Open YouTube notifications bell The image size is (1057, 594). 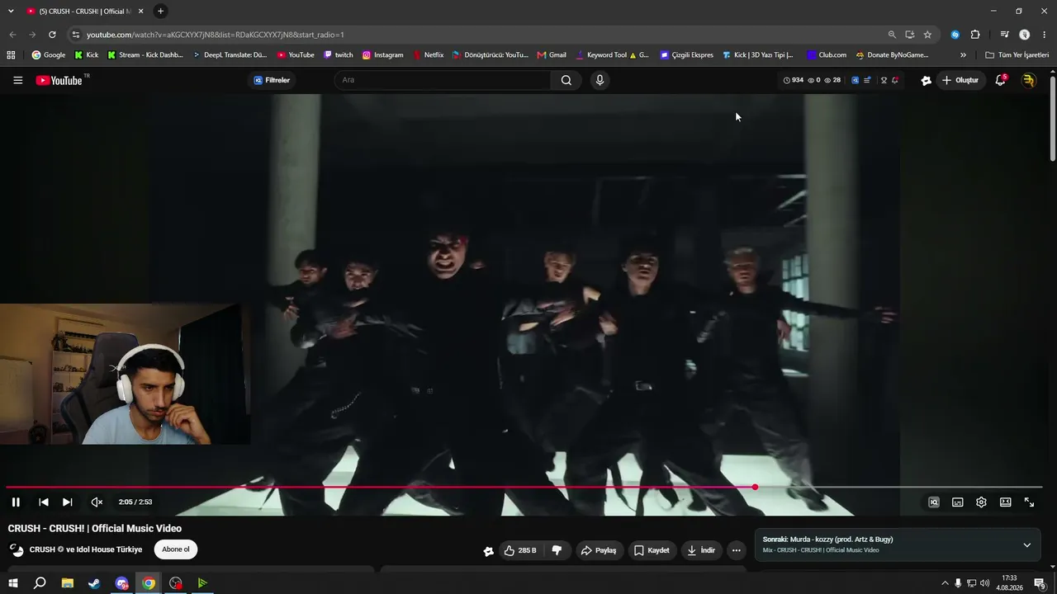coord(1000,80)
